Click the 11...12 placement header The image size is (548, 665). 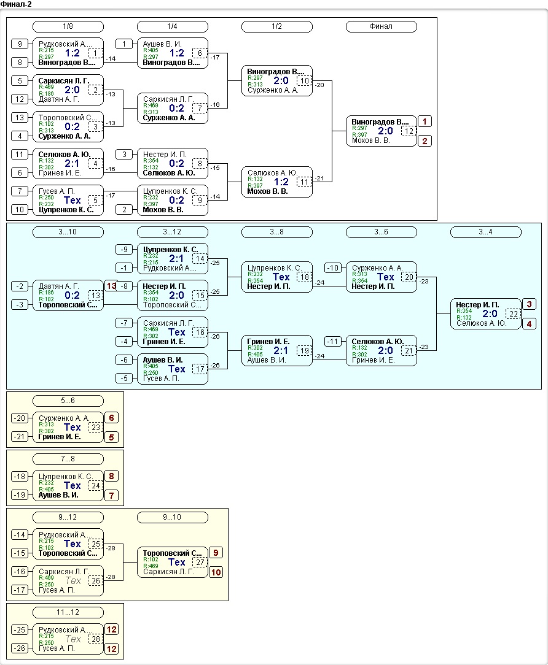(68, 612)
